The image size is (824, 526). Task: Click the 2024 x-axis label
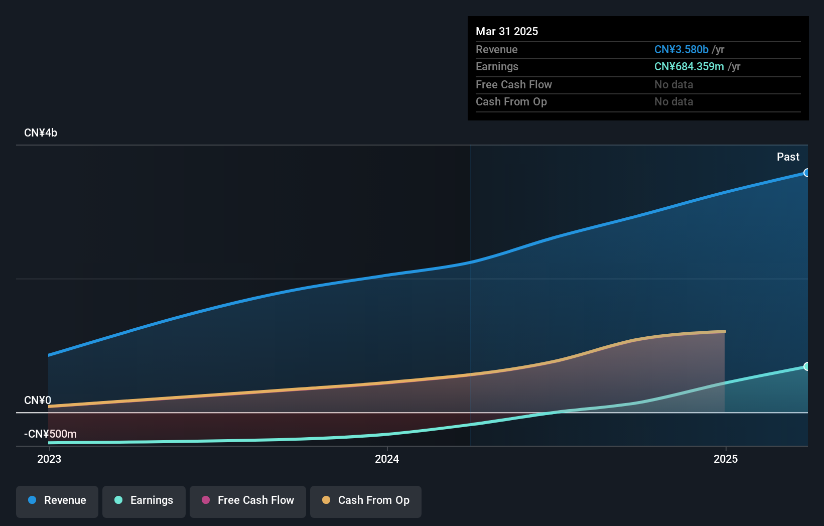387,459
